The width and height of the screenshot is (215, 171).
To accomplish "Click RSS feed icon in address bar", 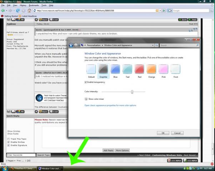I will [157, 11].
